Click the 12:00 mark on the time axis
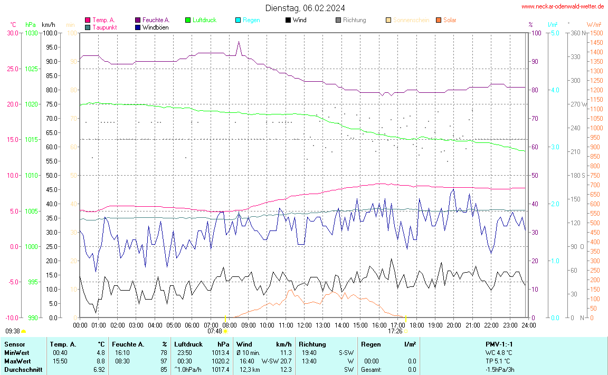The image size is (608, 375). coord(304,325)
